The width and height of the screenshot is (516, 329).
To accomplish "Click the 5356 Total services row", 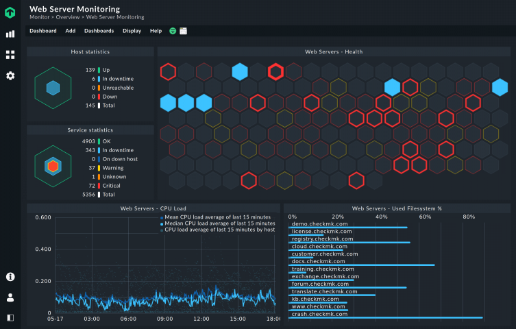I will tap(99, 195).
